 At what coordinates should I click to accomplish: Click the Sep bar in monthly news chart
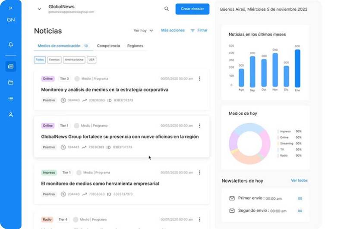pos(252,72)
